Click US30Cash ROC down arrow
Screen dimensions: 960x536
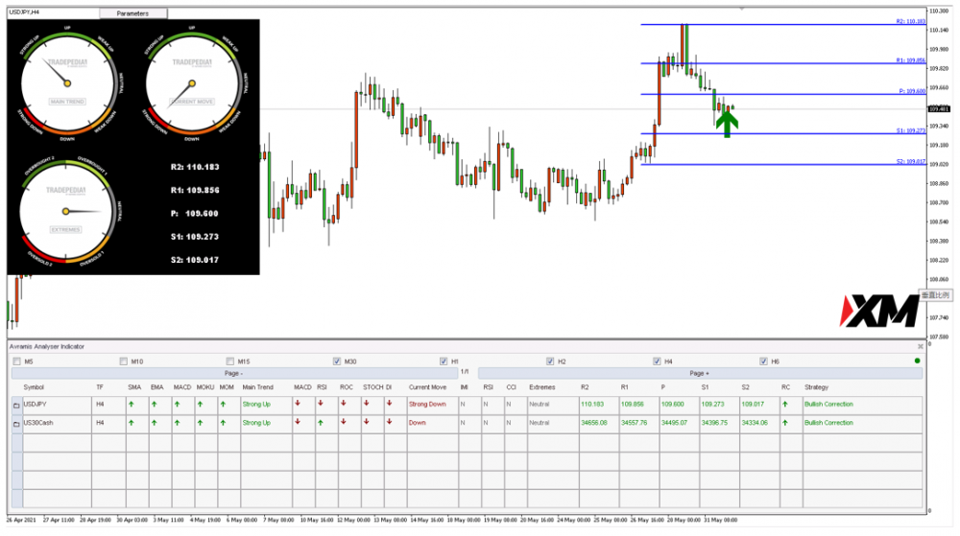(344, 422)
